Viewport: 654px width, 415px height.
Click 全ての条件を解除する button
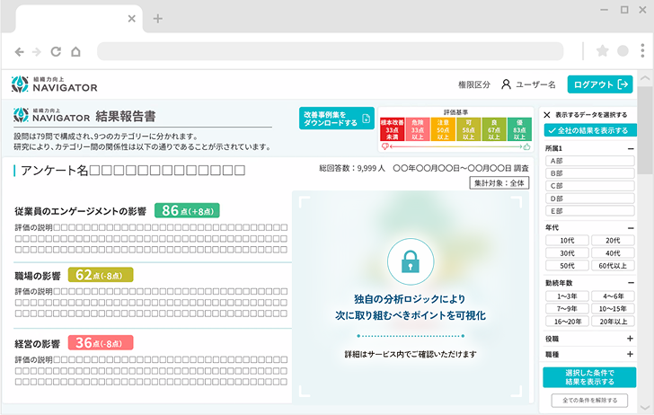(589, 401)
